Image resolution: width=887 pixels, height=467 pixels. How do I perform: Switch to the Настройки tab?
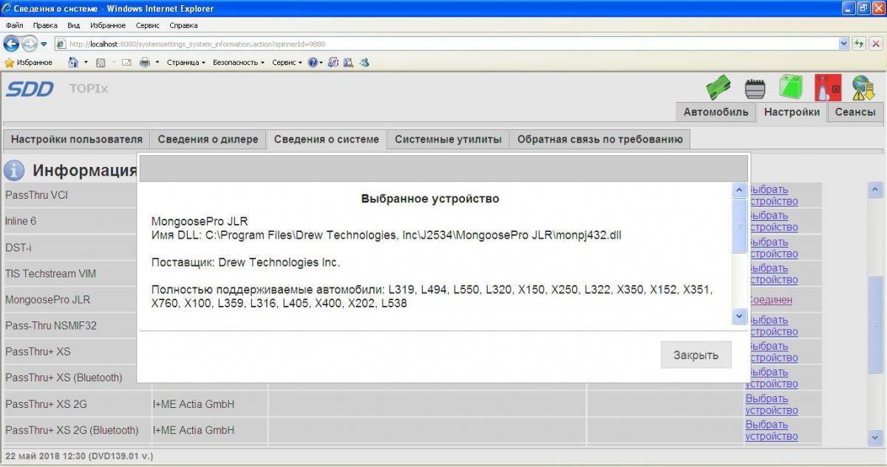click(x=792, y=112)
